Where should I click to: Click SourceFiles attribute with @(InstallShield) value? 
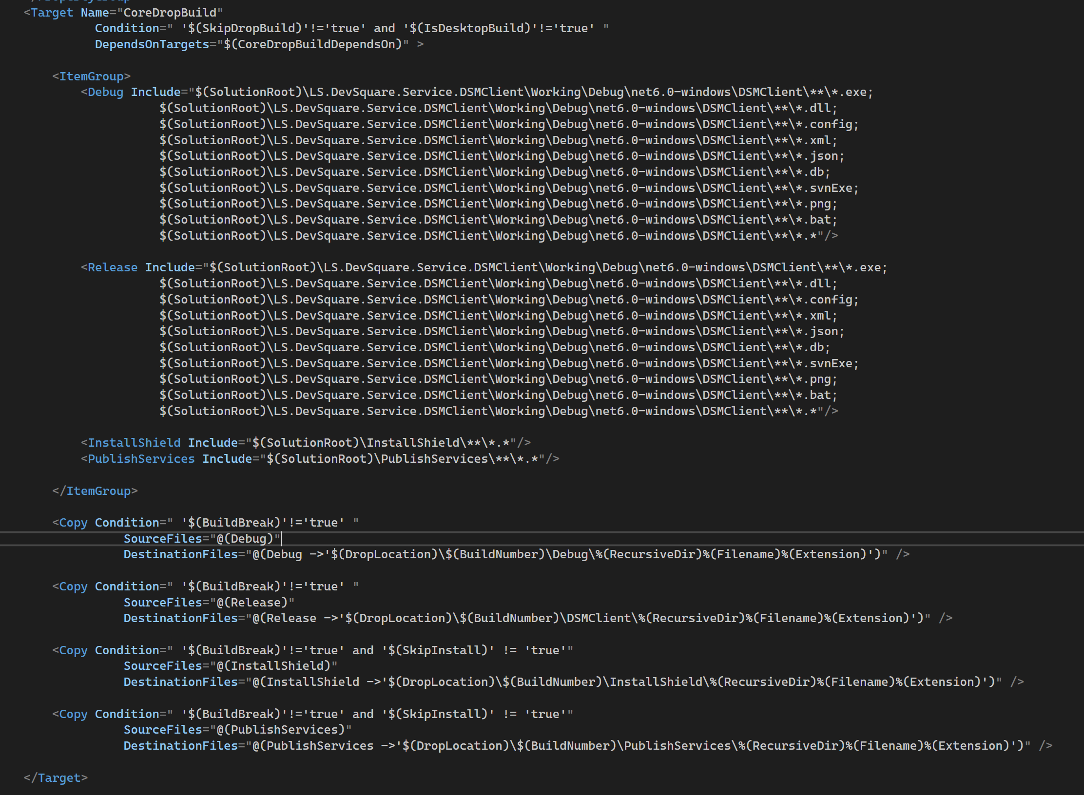click(162, 666)
